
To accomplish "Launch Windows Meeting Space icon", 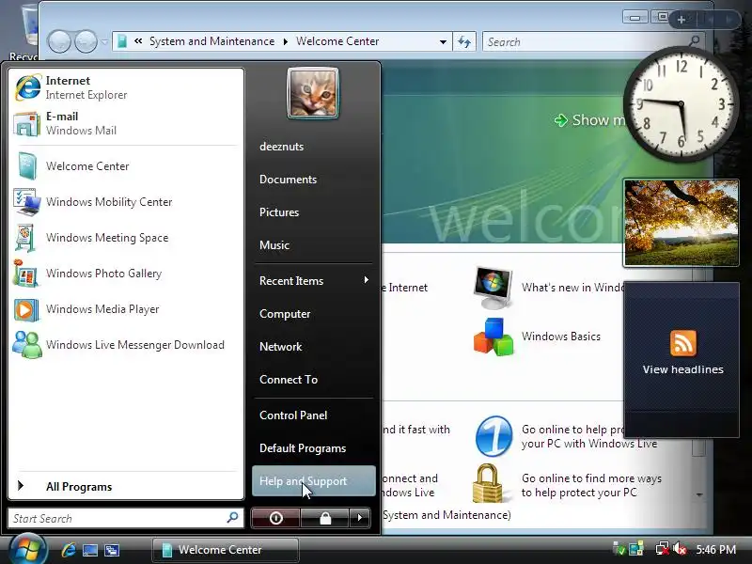I will click(26, 238).
